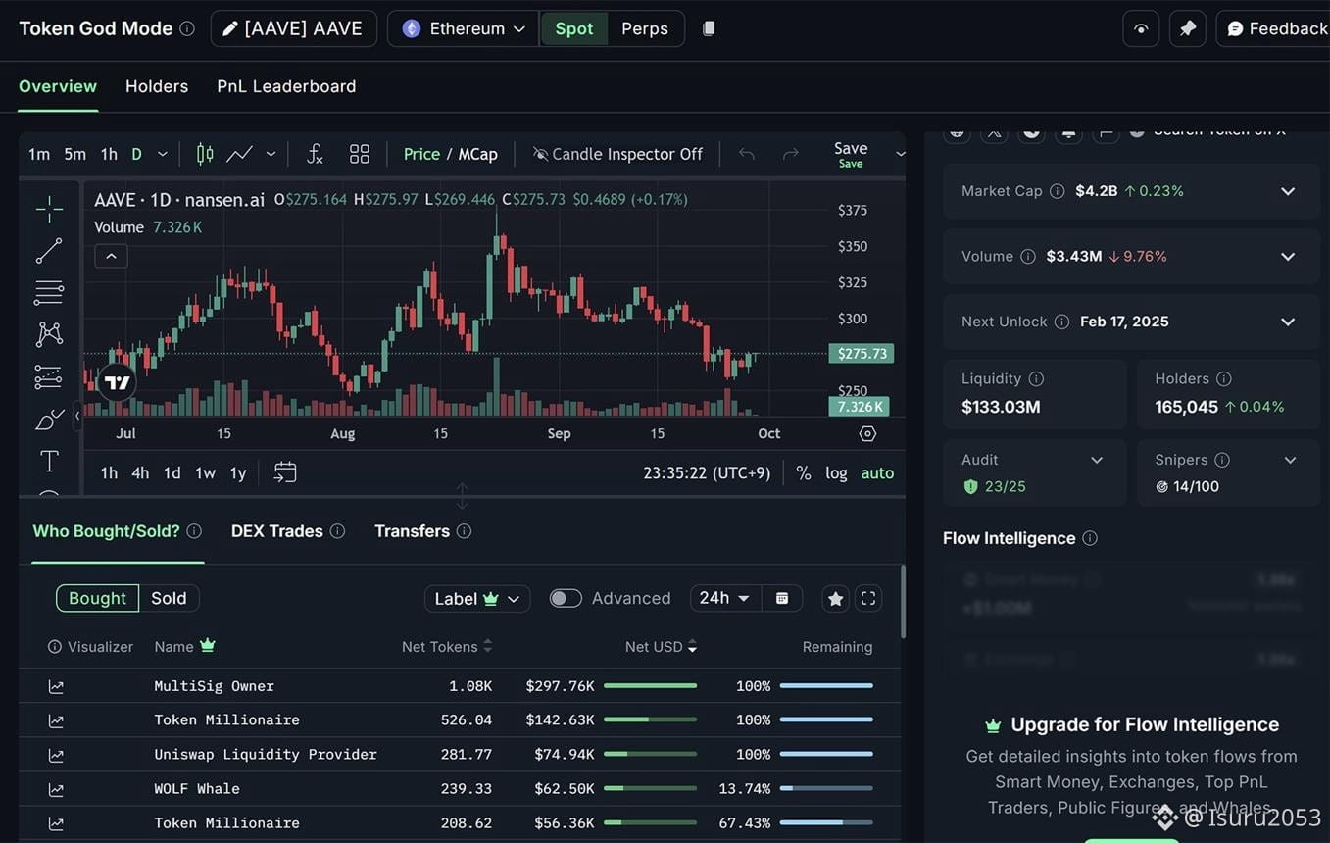Screen dimensions: 1330x843
Task: Sort the table by Net Tokens
Action: (x=447, y=647)
